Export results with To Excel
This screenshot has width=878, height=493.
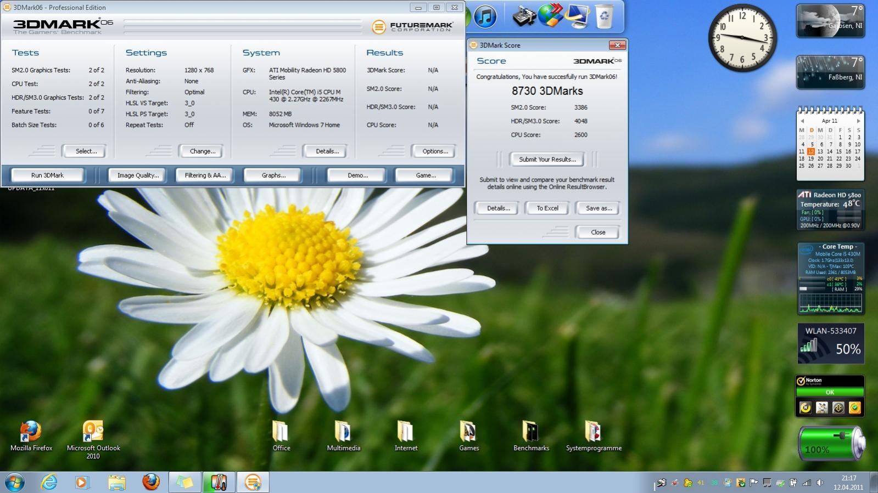[x=547, y=208]
